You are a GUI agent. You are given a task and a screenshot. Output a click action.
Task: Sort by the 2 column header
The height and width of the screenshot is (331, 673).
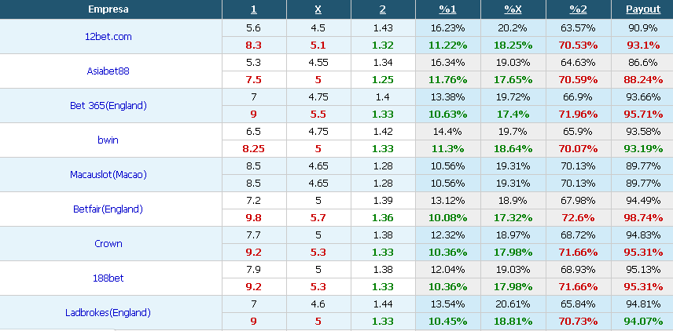[383, 9]
